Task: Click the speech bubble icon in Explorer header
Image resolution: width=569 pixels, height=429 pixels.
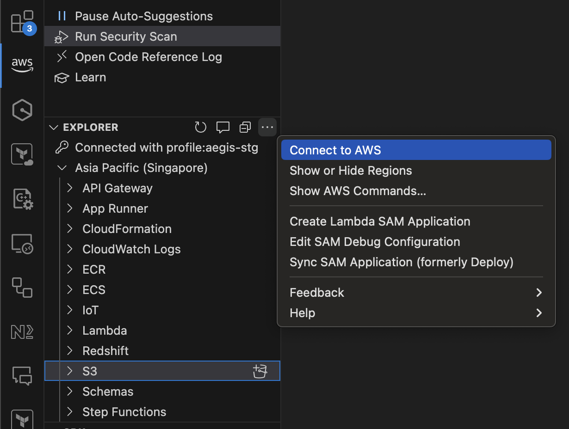Action: click(x=223, y=127)
